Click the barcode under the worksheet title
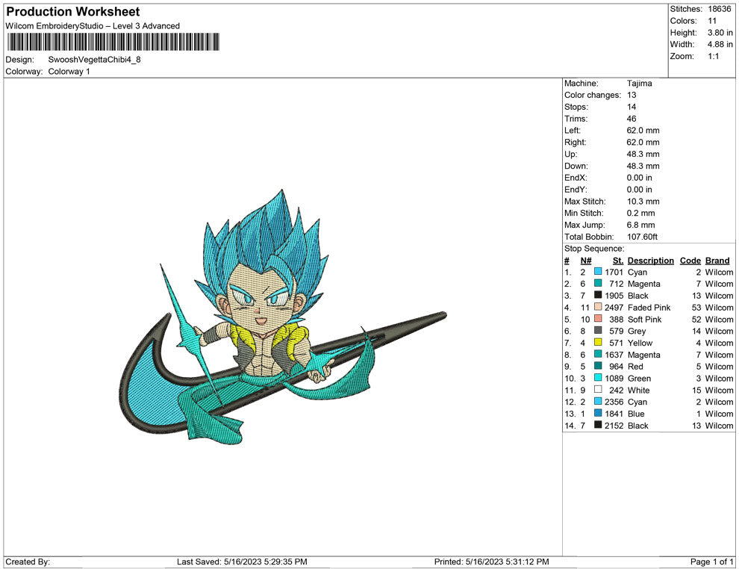This screenshot has height=569, width=739. 113,42
